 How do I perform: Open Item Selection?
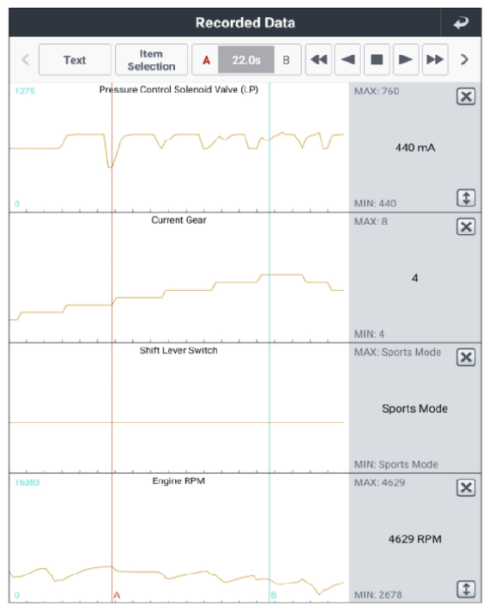point(151,59)
